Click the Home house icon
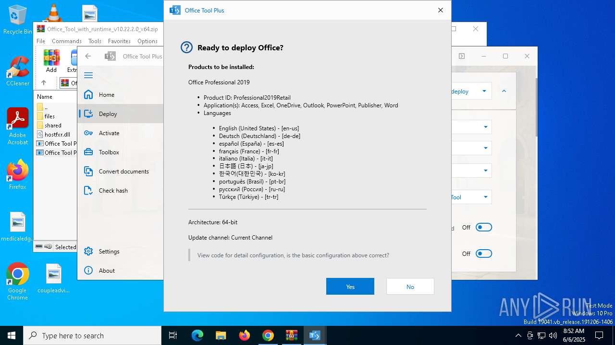 click(x=88, y=95)
